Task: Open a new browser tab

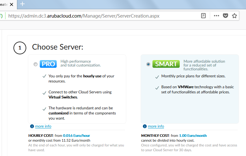Action: click(22, 4)
